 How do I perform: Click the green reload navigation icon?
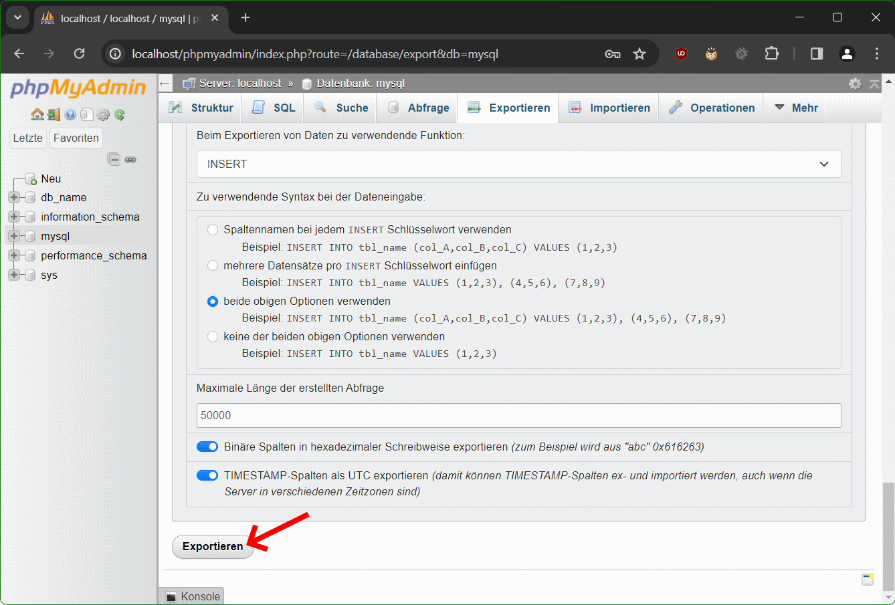coord(120,114)
